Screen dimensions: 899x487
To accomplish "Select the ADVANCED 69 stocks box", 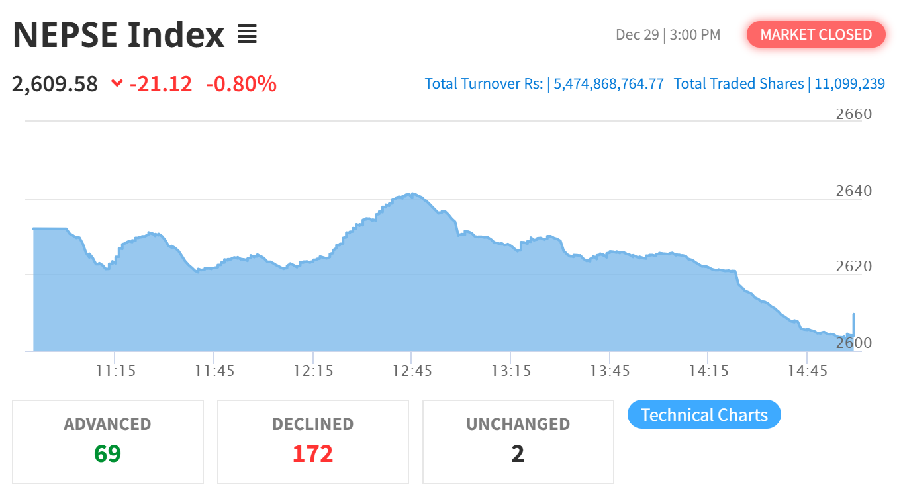I will tap(108, 441).
